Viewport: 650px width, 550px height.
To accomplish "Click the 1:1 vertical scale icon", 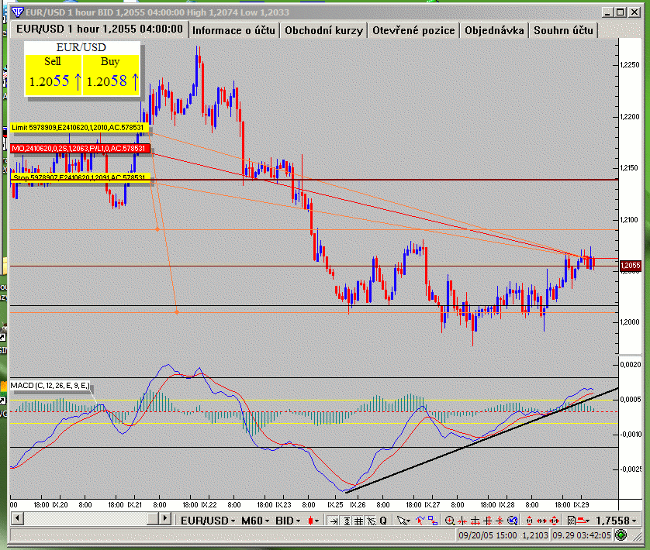I will click(529, 521).
